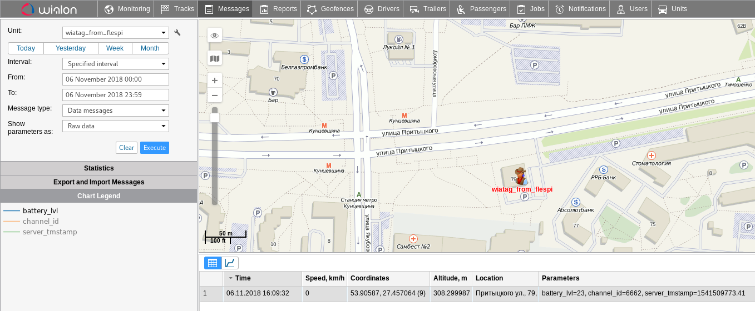This screenshot has height=311, width=755.
Task: Open the Message type dropdown
Action: coord(115,111)
